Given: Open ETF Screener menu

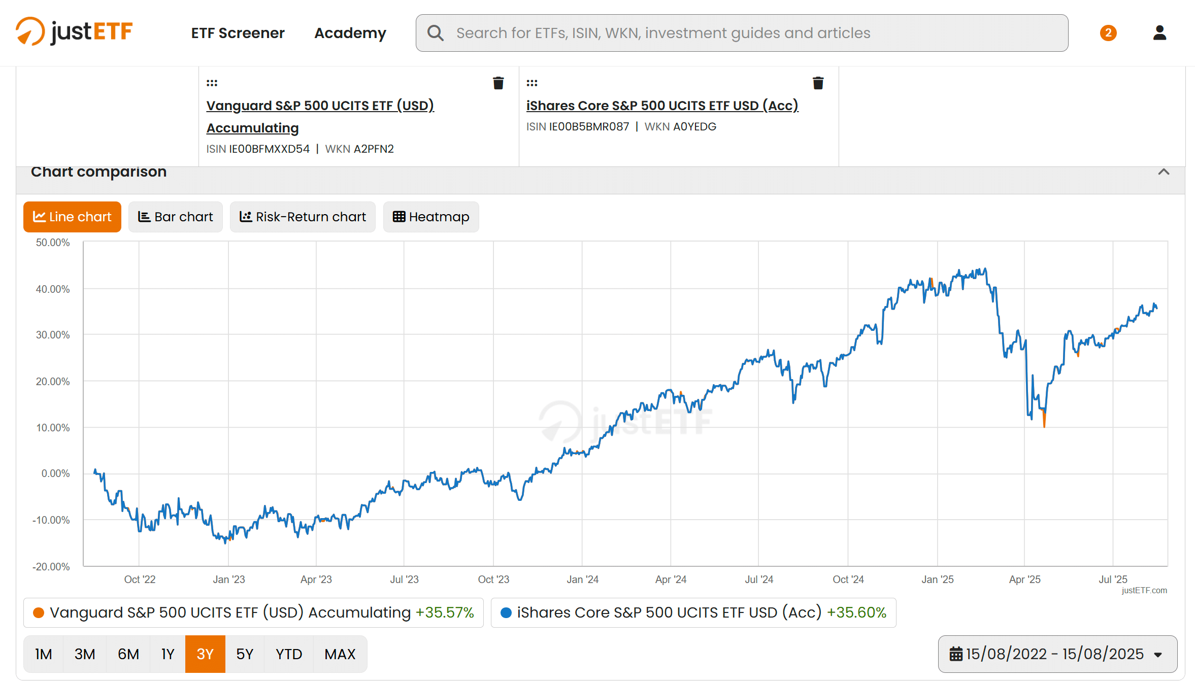Looking at the screenshot, I should click(238, 33).
